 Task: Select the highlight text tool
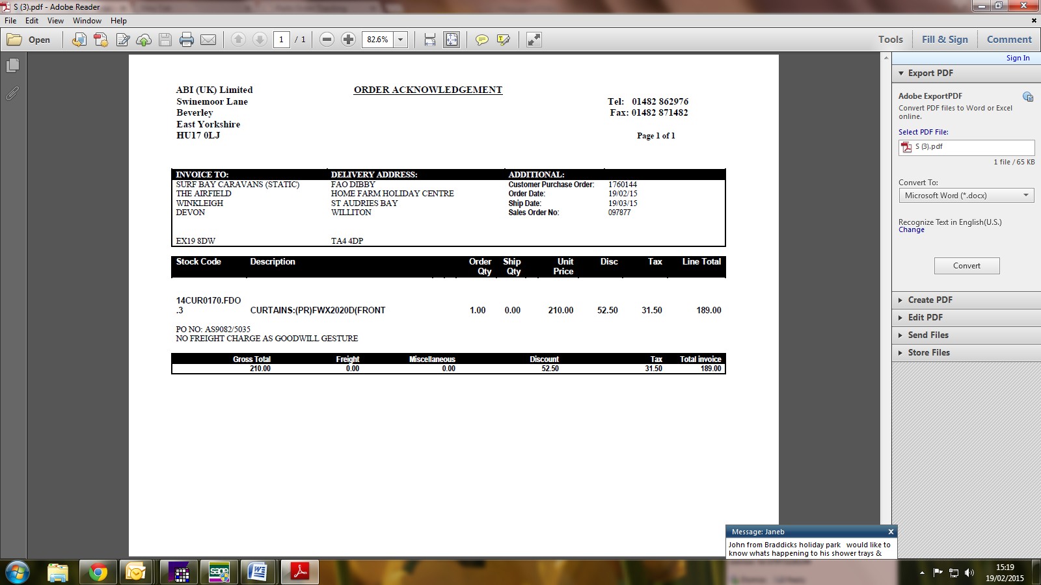(x=503, y=40)
